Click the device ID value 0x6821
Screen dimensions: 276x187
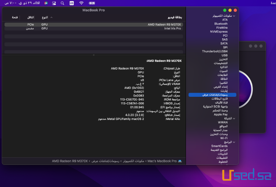tap(139, 92)
